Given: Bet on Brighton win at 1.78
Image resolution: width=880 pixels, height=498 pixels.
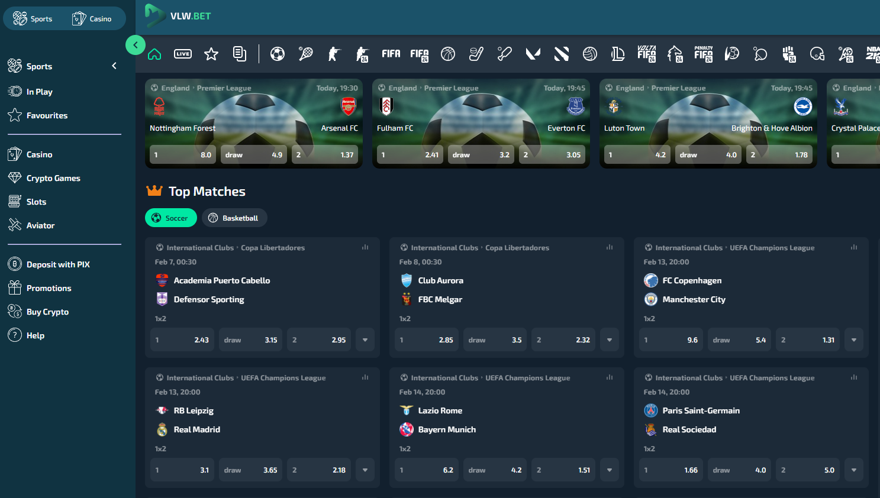Looking at the screenshot, I should tap(779, 154).
